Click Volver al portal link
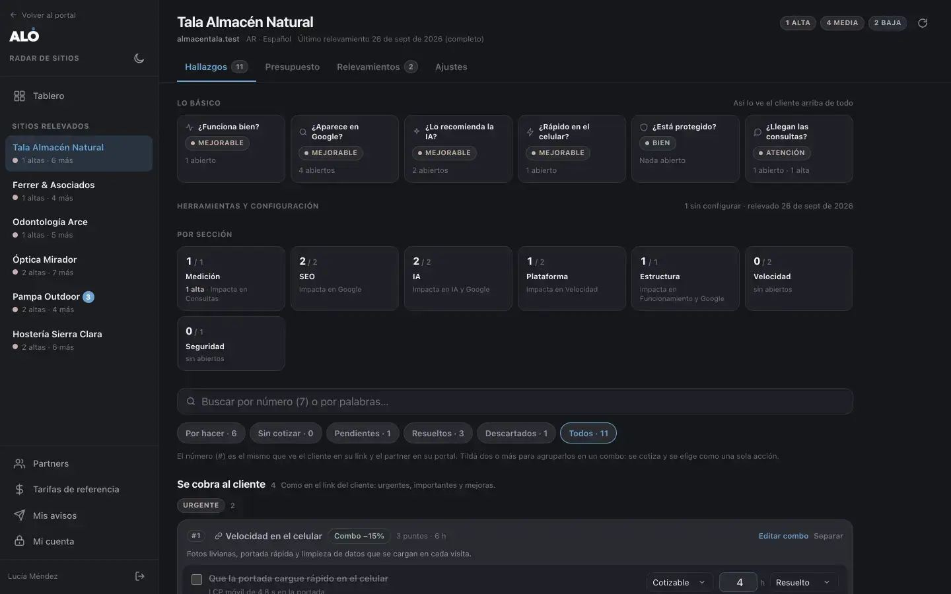Screen dimensions: 951x594 pos(43,15)
